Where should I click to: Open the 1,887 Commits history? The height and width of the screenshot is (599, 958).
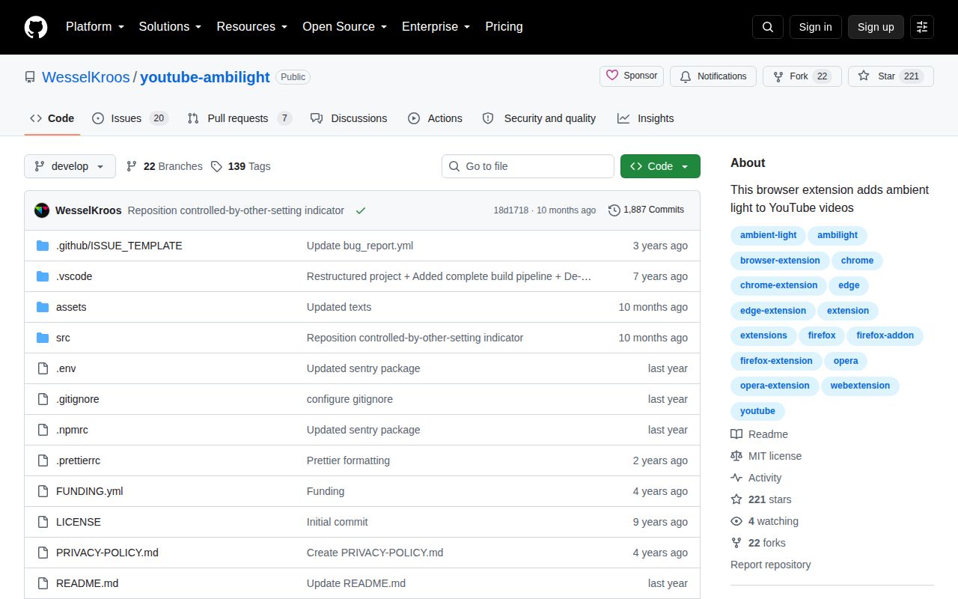pyautogui.click(x=647, y=210)
